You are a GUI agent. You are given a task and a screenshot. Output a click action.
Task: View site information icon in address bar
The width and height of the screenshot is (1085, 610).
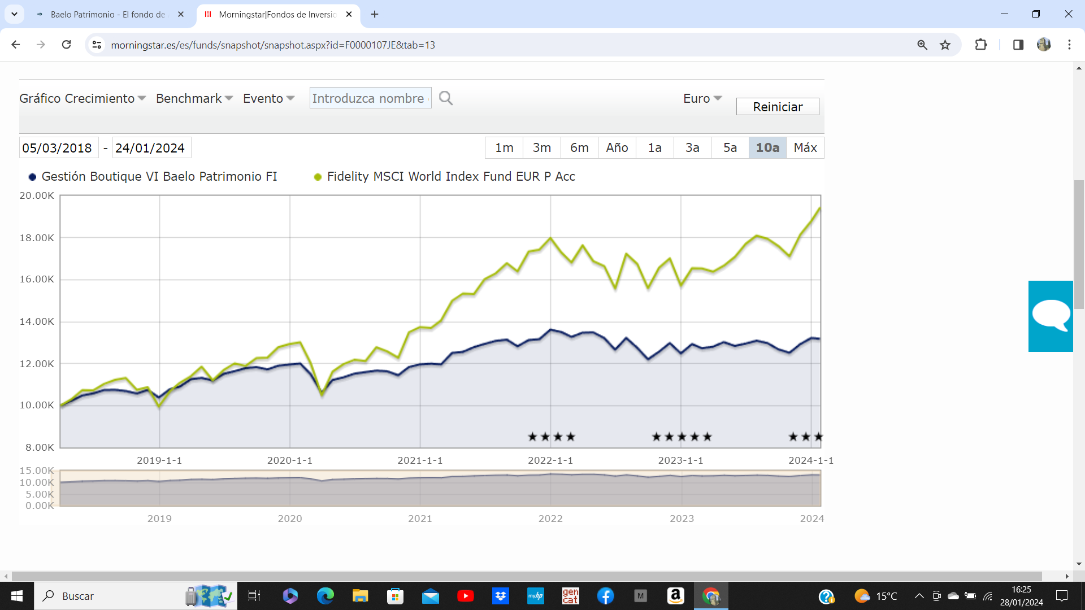click(x=97, y=45)
